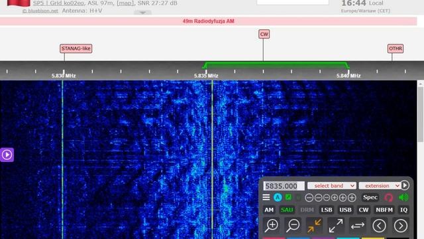Click the 5.840 MHz label on frequency scale
Viewport: 424px width, 239px height.
coord(348,76)
